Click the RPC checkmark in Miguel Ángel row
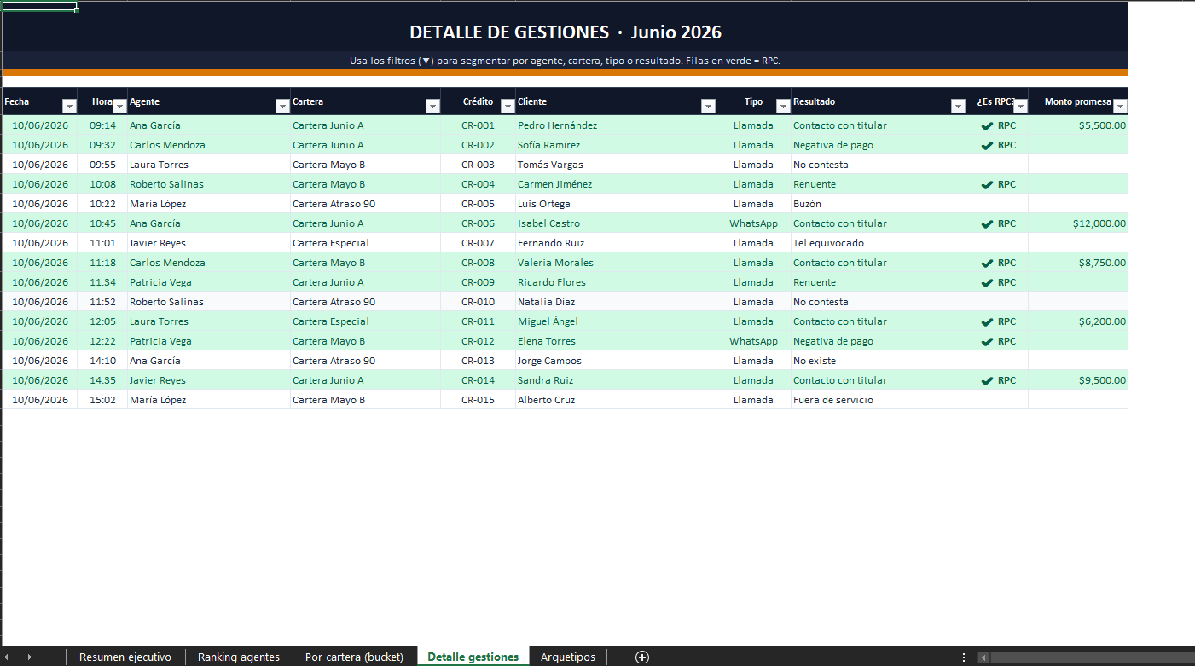 click(987, 321)
